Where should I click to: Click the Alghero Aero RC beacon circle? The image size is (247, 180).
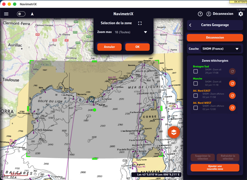coord(135,164)
